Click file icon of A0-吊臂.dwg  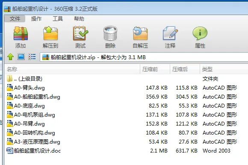click(10, 123)
